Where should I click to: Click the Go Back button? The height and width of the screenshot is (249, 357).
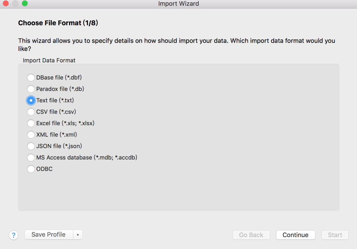point(251,235)
